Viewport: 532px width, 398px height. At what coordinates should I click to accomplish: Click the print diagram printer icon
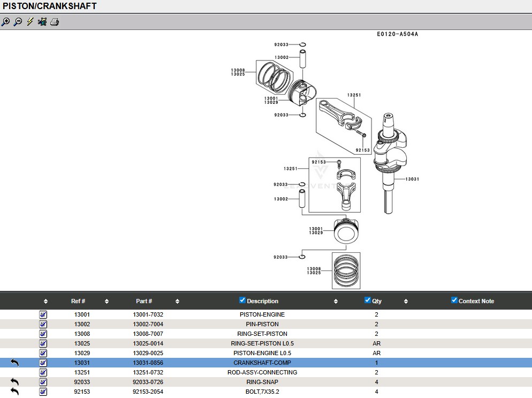[55, 22]
